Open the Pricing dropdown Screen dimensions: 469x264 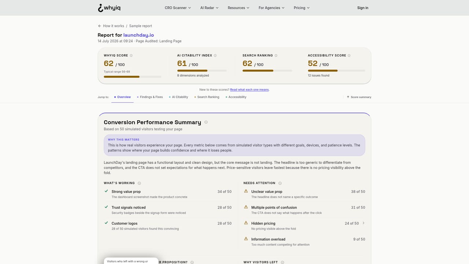[x=302, y=8]
